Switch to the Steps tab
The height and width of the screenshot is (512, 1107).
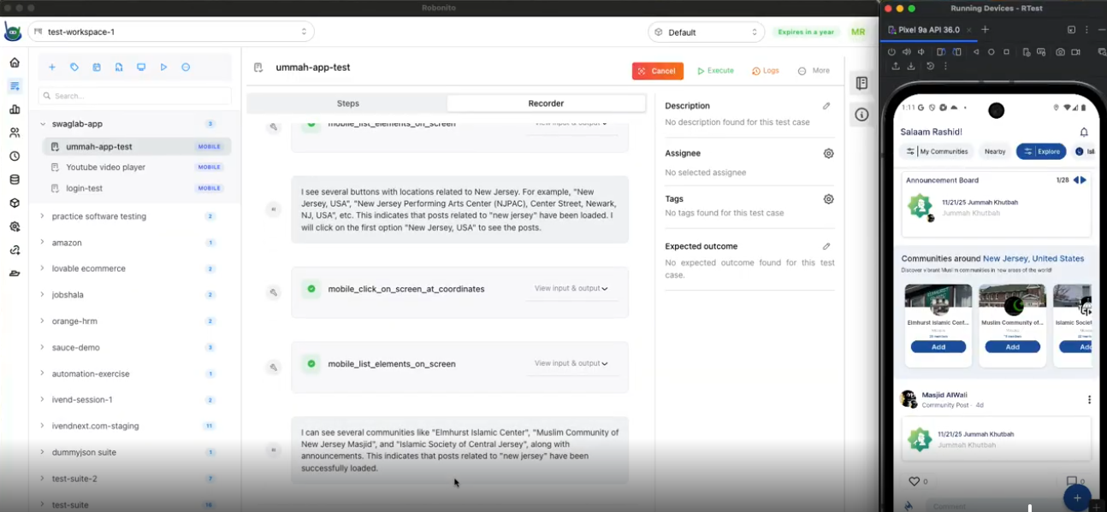point(347,103)
